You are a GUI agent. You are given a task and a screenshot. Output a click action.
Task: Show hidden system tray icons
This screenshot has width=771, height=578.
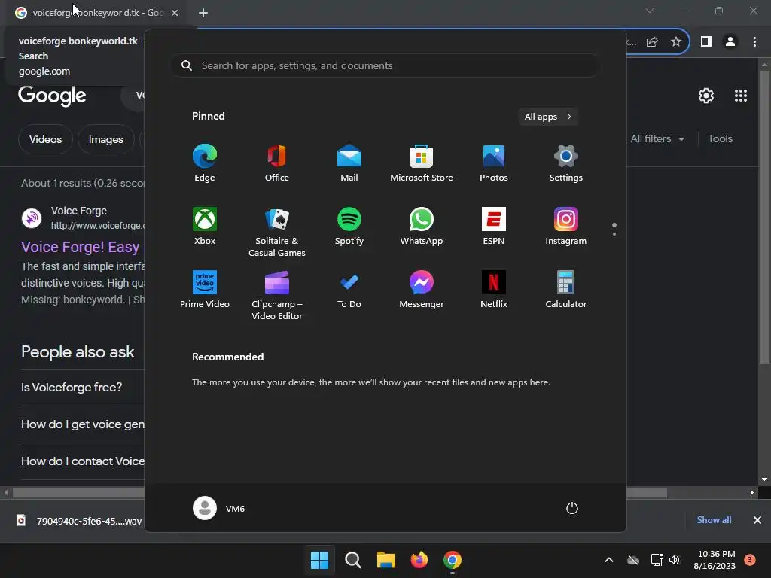(608, 560)
